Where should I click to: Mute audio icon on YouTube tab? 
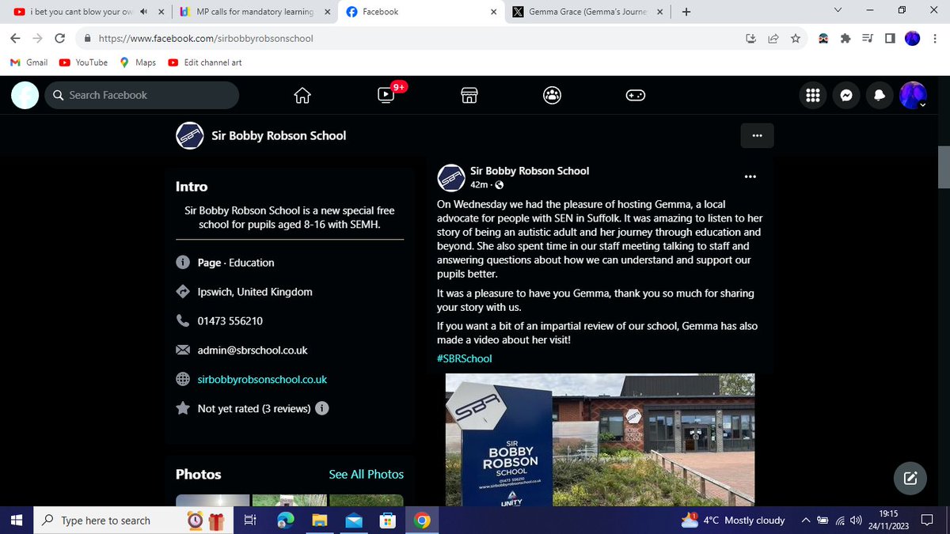tap(143, 12)
